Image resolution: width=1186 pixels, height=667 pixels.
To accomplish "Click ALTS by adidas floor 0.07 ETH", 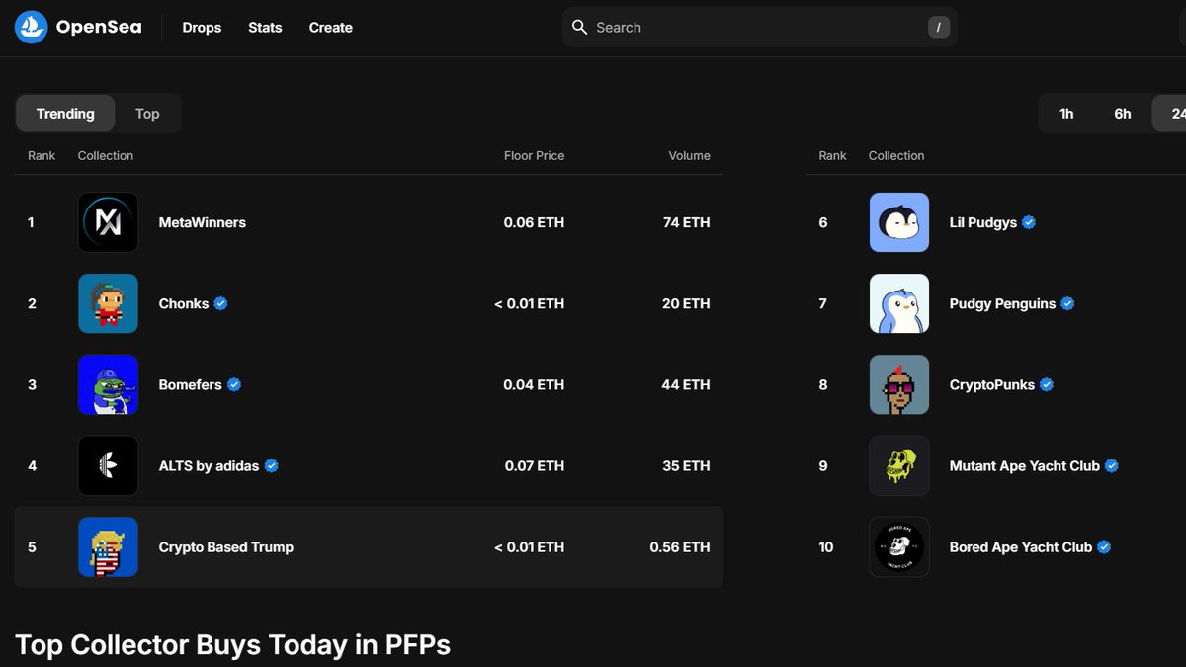I will click(x=535, y=465).
